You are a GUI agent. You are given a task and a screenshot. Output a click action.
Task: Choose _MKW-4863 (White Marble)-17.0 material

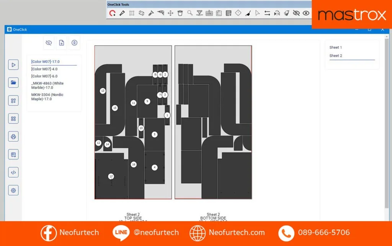point(47,85)
